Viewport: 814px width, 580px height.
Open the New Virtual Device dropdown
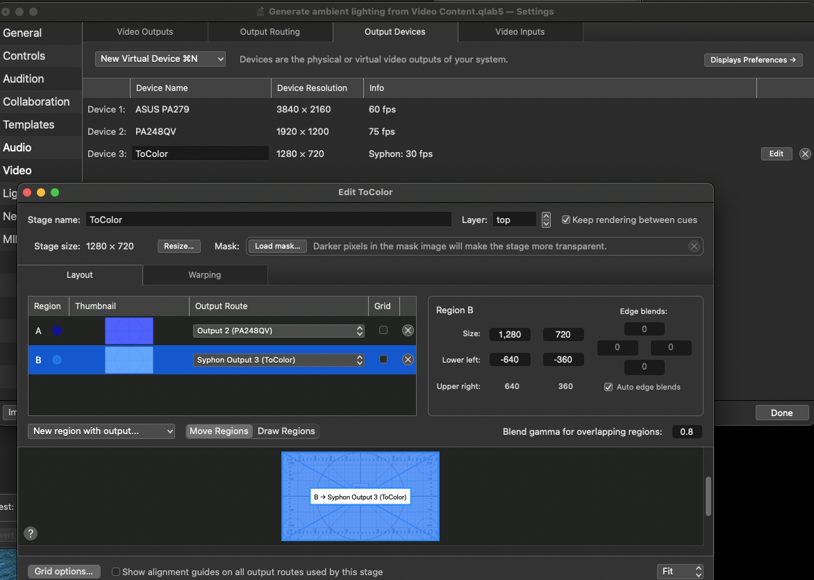(x=160, y=59)
